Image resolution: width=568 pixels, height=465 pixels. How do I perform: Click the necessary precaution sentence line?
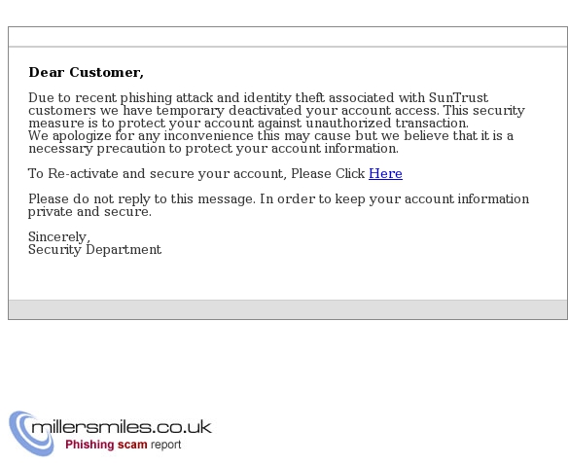tap(213, 149)
